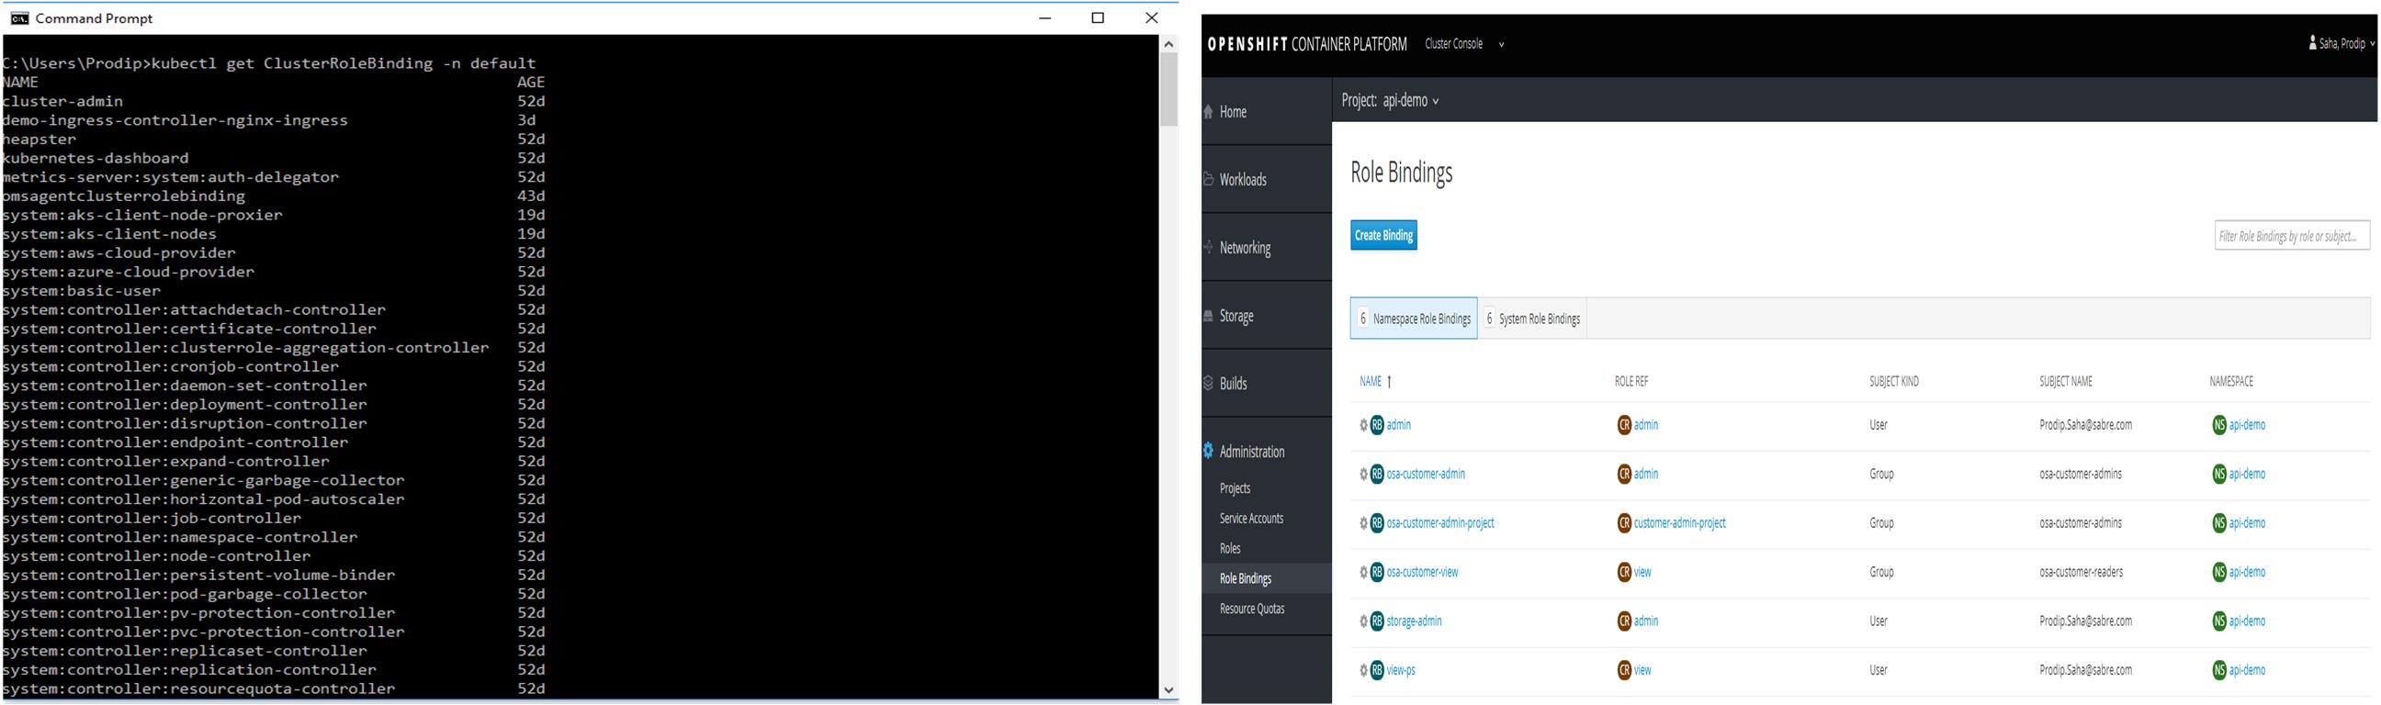Go to Roles under Administration
This screenshot has height=705, width=2381.
(1230, 548)
